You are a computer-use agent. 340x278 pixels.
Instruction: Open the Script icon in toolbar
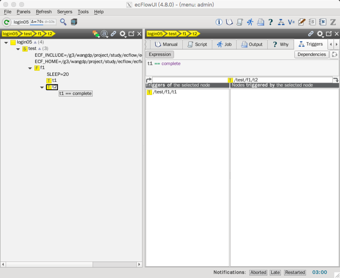[x=239, y=22]
